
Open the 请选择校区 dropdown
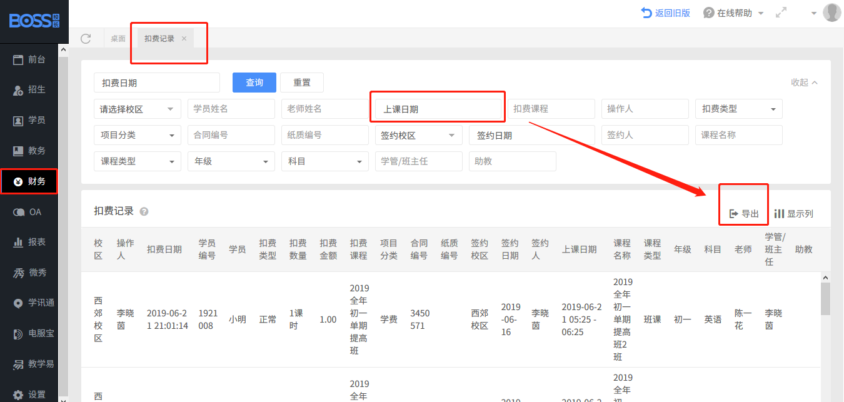click(138, 109)
